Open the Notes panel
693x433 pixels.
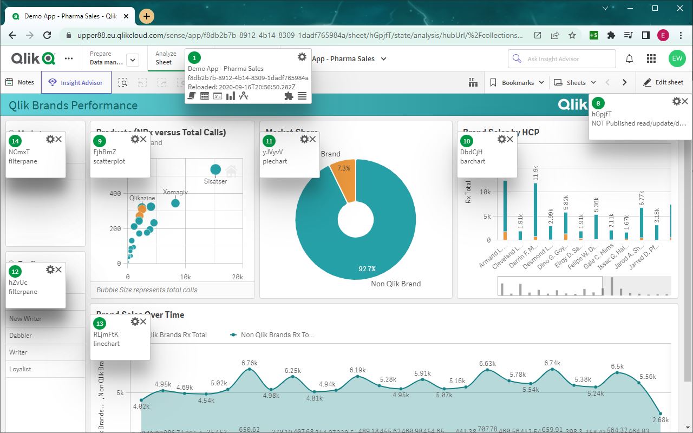pyautogui.click(x=20, y=82)
